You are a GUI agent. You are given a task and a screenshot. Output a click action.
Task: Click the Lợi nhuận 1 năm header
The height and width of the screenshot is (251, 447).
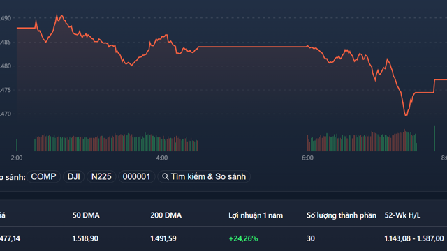[256, 215]
